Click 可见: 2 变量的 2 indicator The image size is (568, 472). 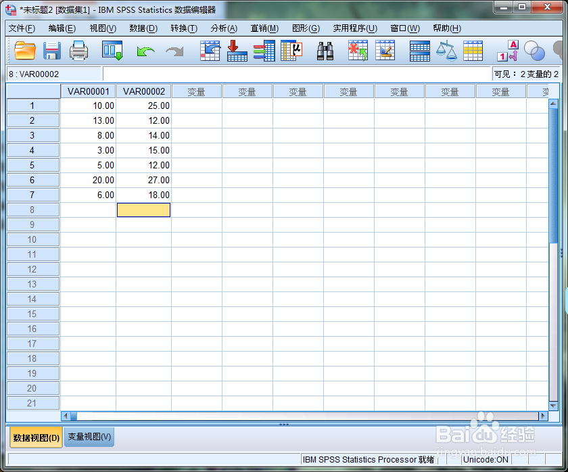coord(526,74)
